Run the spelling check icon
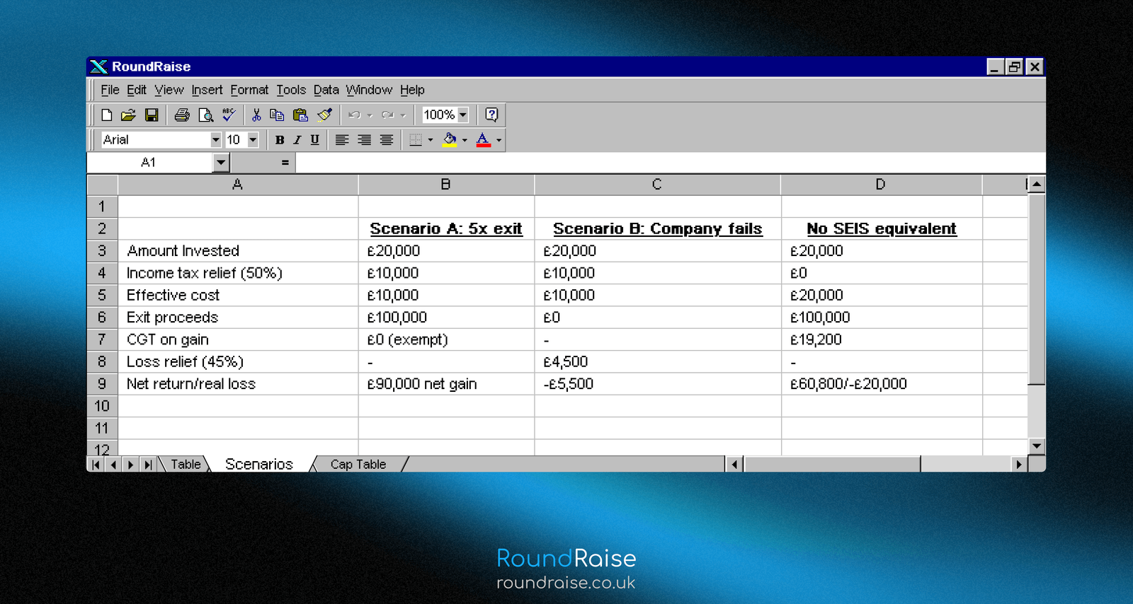The image size is (1133, 604). pos(229,115)
